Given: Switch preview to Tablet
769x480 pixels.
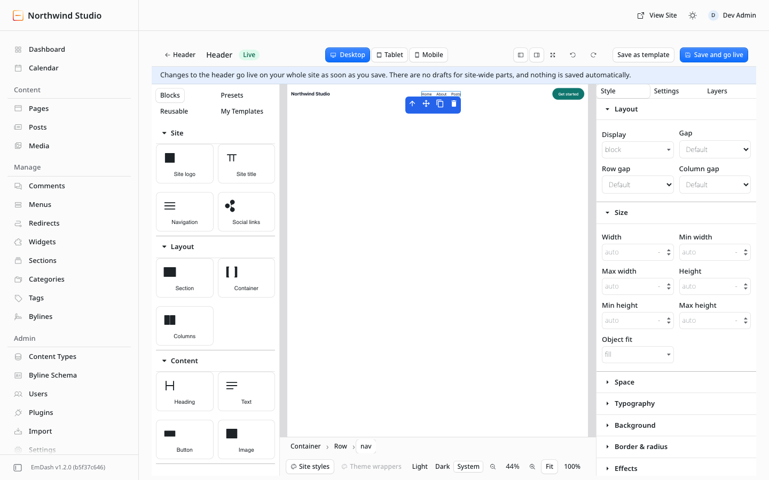Looking at the screenshot, I should pos(390,55).
